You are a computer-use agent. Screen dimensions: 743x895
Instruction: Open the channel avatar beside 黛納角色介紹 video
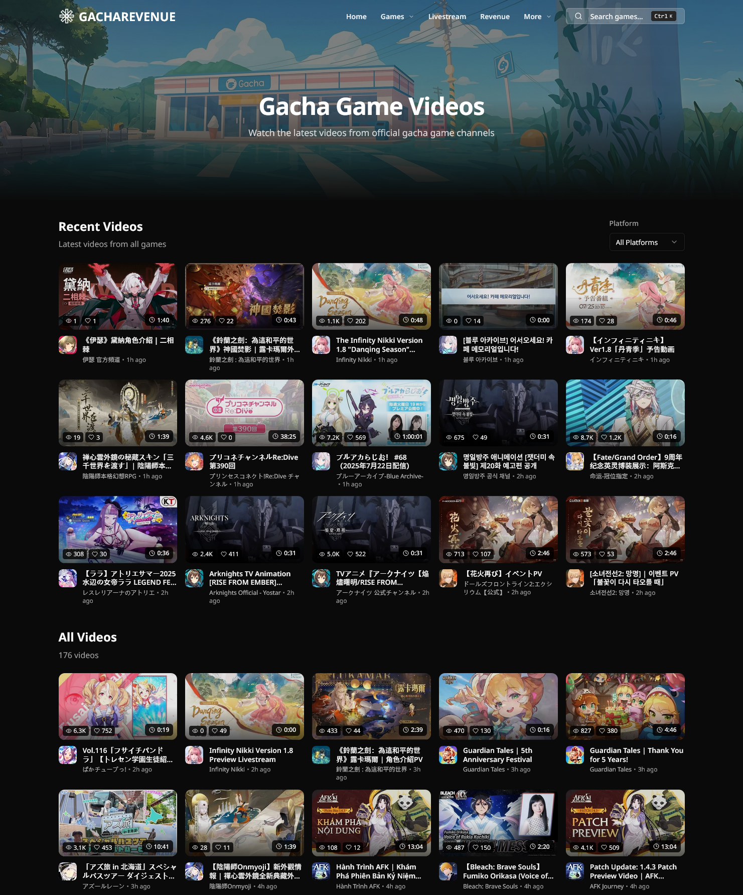(68, 345)
